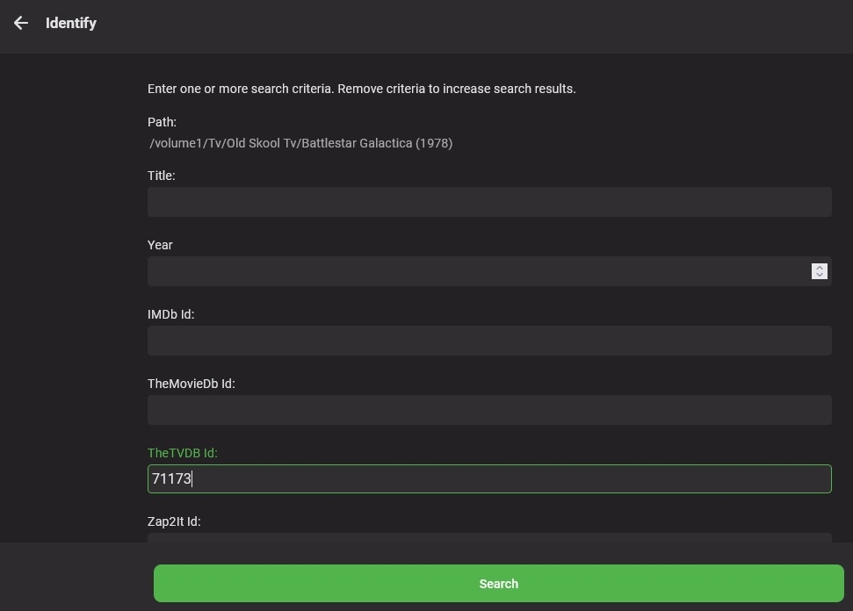Viewport: 853px width, 611px height.
Task: Click the partially visible Zap2It Id field
Action: click(488, 536)
